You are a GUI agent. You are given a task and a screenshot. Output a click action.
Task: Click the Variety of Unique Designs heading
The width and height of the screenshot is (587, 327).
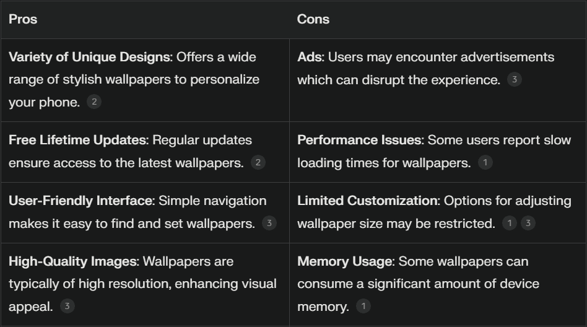pyautogui.click(x=90, y=57)
